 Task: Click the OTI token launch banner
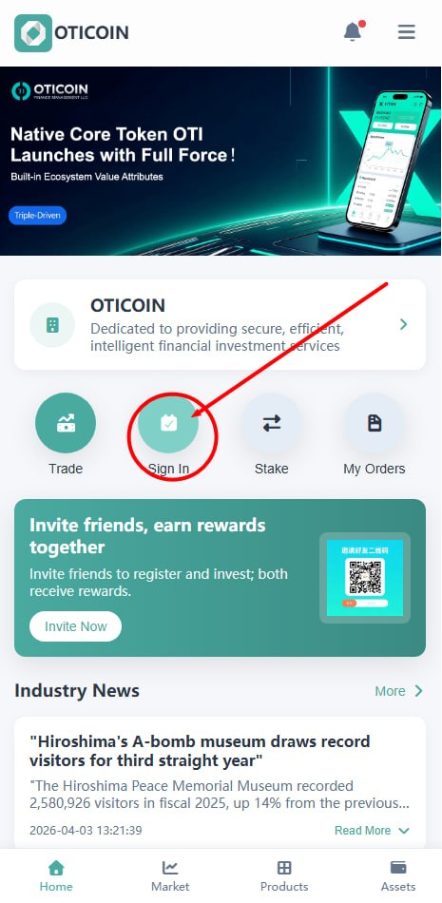(x=221, y=161)
